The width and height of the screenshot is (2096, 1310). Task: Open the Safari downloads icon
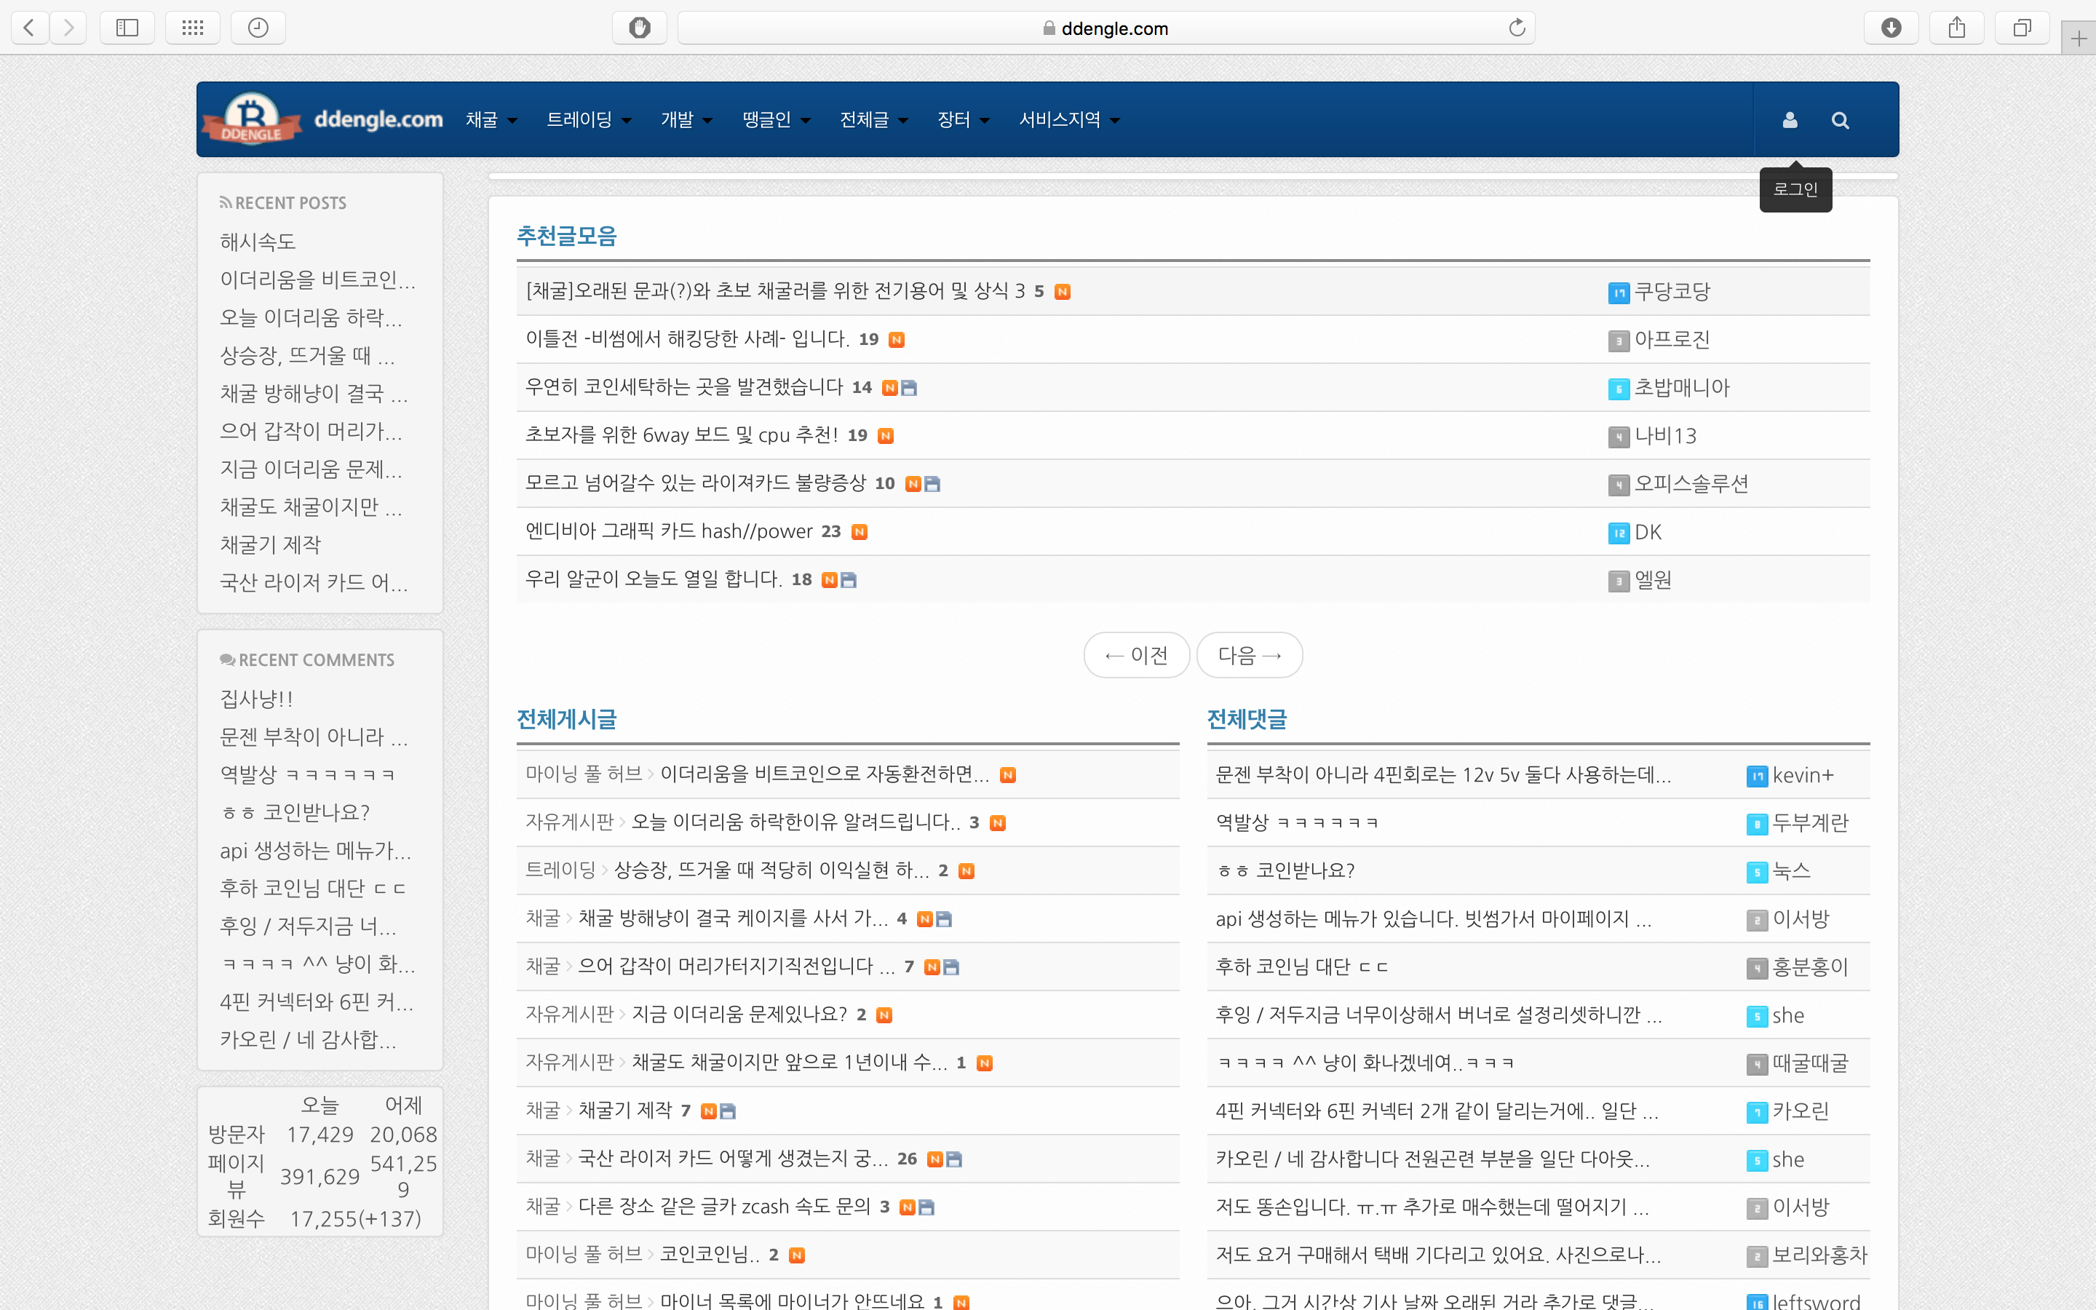coord(1891,28)
